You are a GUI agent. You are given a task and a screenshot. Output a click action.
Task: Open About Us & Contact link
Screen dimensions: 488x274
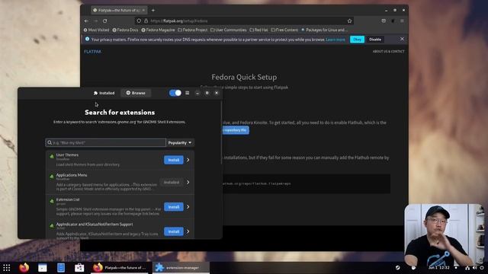(x=388, y=51)
